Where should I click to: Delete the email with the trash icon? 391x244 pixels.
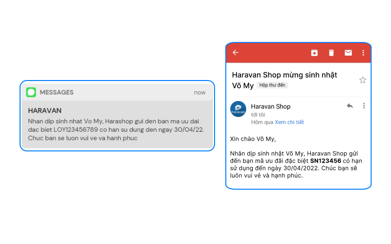pyautogui.click(x=331, y=53)
